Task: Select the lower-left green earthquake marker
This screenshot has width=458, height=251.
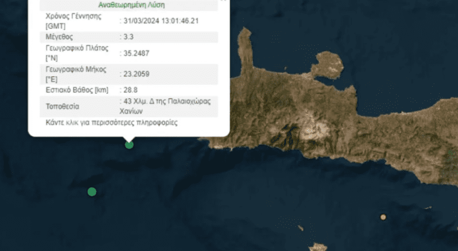Action: point(92,192)
